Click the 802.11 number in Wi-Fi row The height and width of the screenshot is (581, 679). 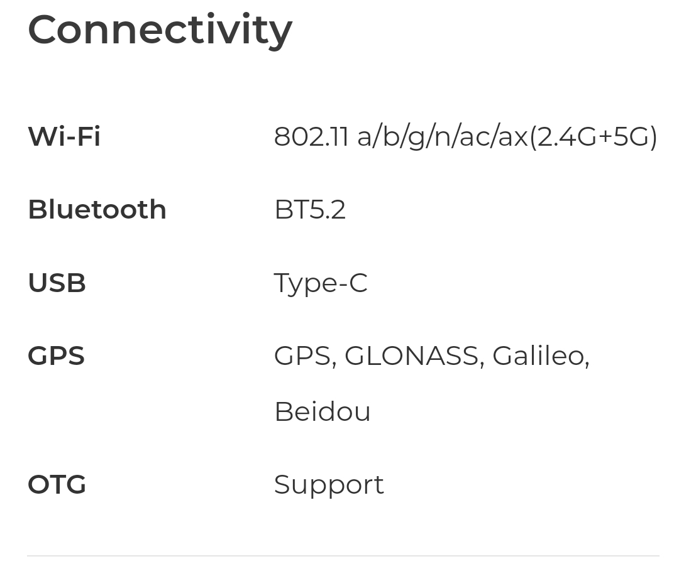point(311,137)
